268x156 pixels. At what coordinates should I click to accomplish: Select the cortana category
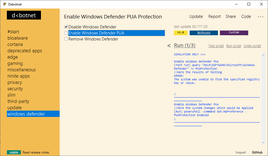[15, 44]
